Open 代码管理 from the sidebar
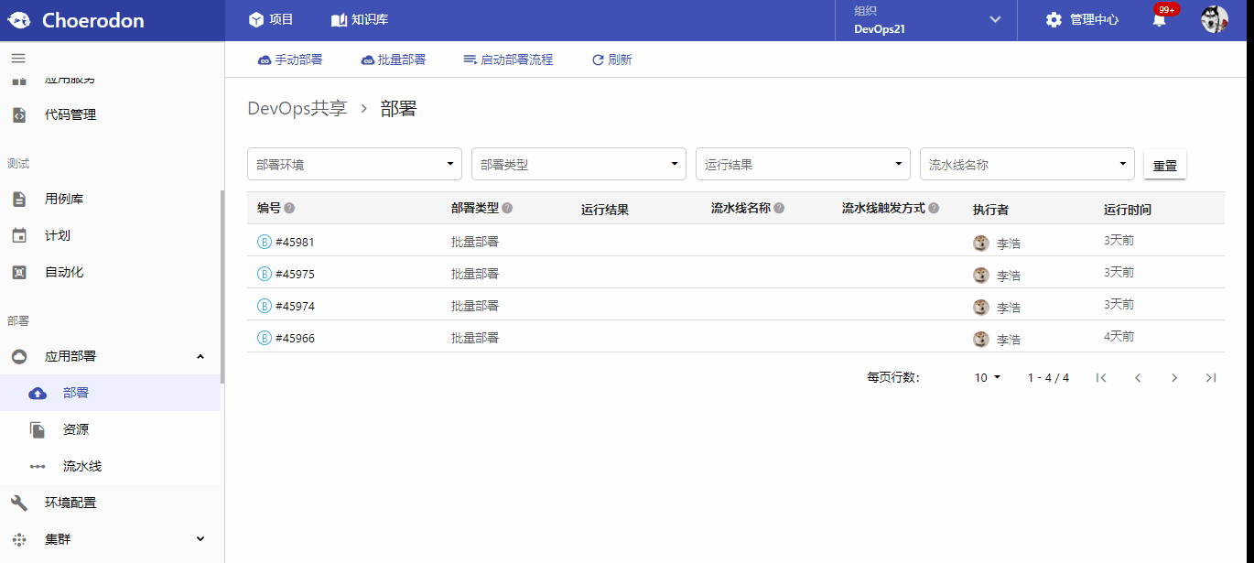Viewport: 1254px width, 563px height. [x=79, y=114]
